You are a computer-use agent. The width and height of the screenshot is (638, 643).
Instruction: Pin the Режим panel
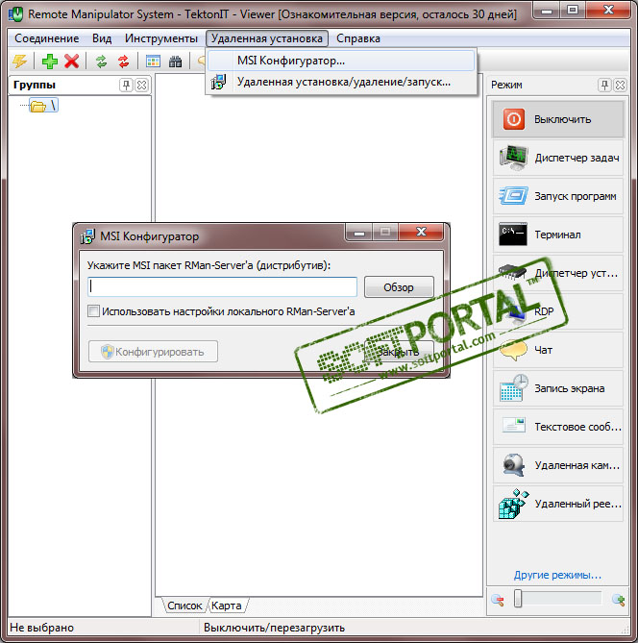pos(604,85)
